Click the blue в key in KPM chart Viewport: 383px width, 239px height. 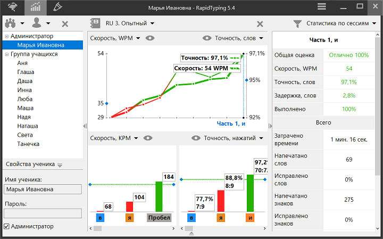[x=100, y=218]
